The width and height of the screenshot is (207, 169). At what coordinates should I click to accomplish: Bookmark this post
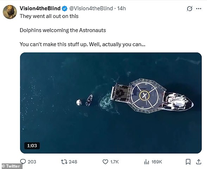[x=188, y=162]
